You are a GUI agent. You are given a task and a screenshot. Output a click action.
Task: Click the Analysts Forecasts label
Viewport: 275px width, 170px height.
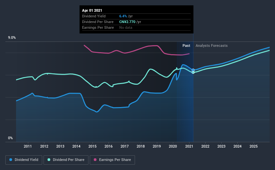point(211,46)
